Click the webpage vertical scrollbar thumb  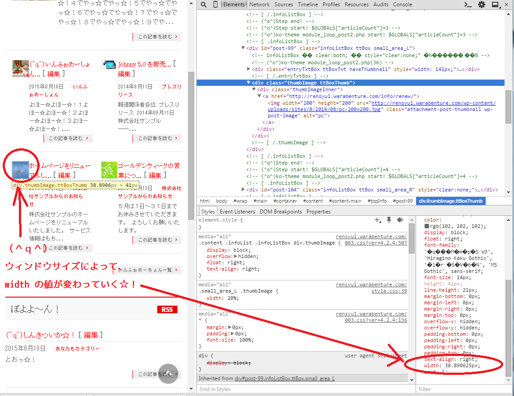click(191, 146)
